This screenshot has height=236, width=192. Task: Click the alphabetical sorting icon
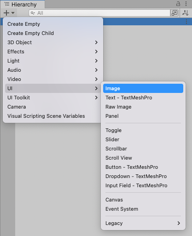(186, 13)
